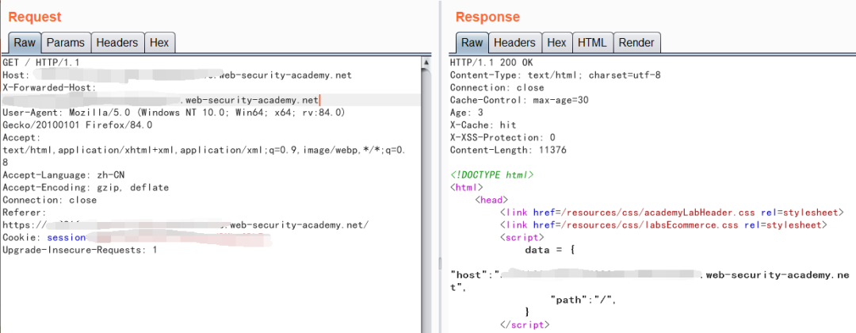Click 'Cache-Control: max-age=30' header
Screen dimensions: 856x333
(x=519, y=100)
